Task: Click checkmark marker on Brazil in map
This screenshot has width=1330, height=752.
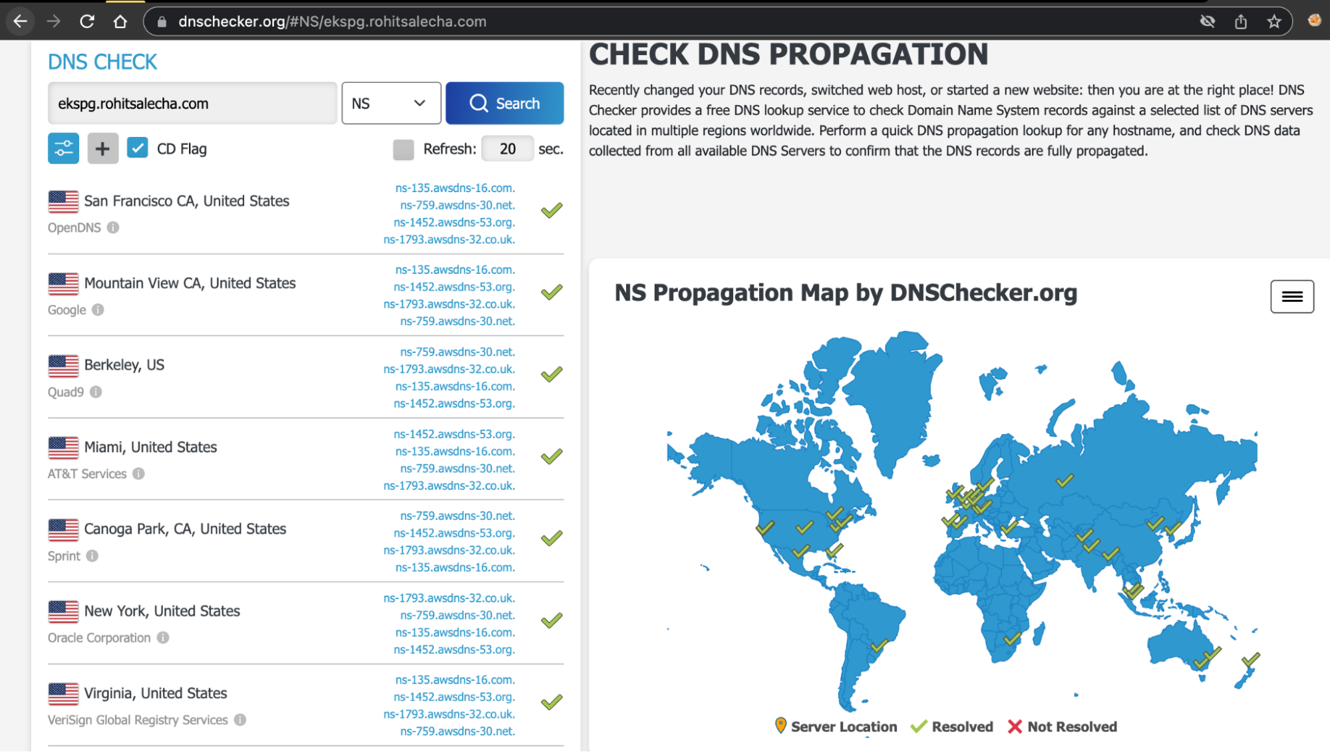Action: [879, 645]
